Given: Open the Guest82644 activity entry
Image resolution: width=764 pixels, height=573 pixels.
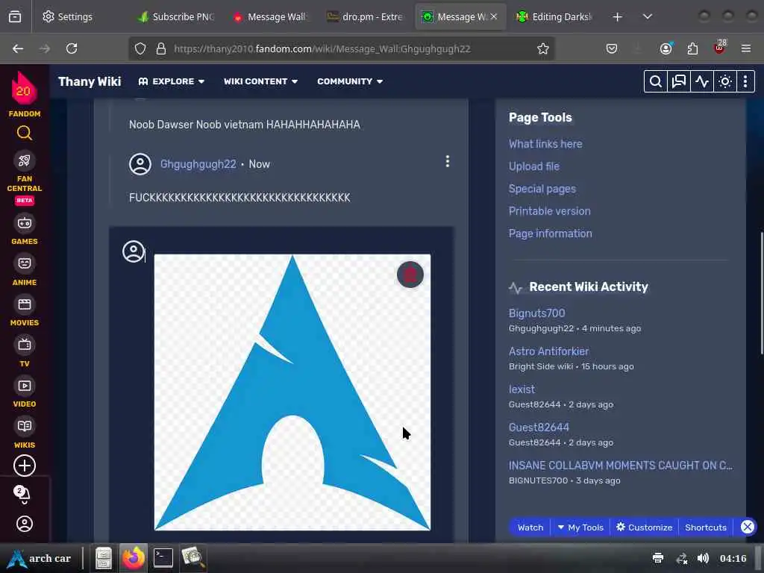Looking at the screenshot, I should pos(539,428).
